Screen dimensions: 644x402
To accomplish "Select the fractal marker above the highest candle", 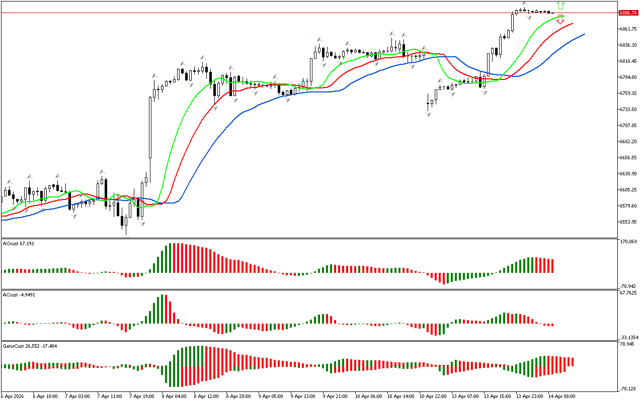I will click(524, 4).
